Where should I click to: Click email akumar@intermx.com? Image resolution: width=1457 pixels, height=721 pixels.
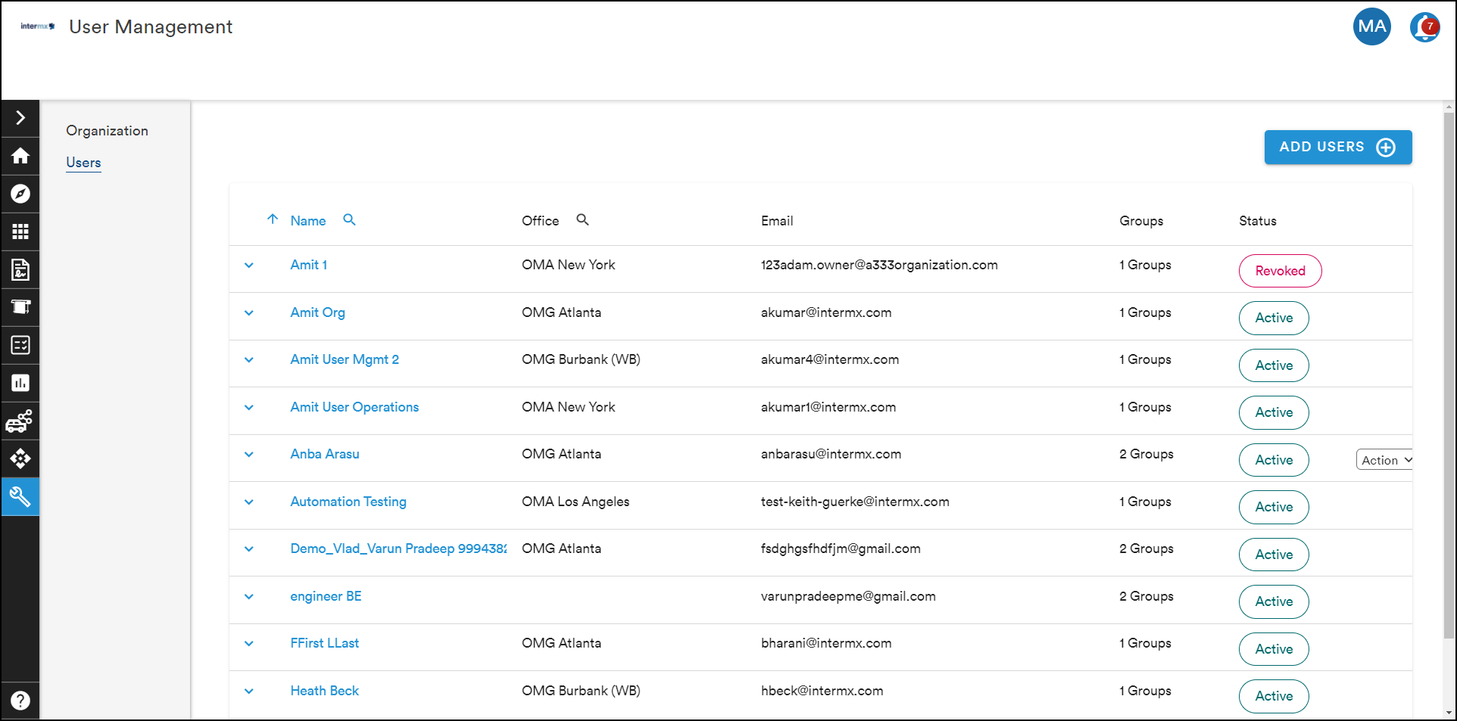pyautogui.click(x=826, y=312)
